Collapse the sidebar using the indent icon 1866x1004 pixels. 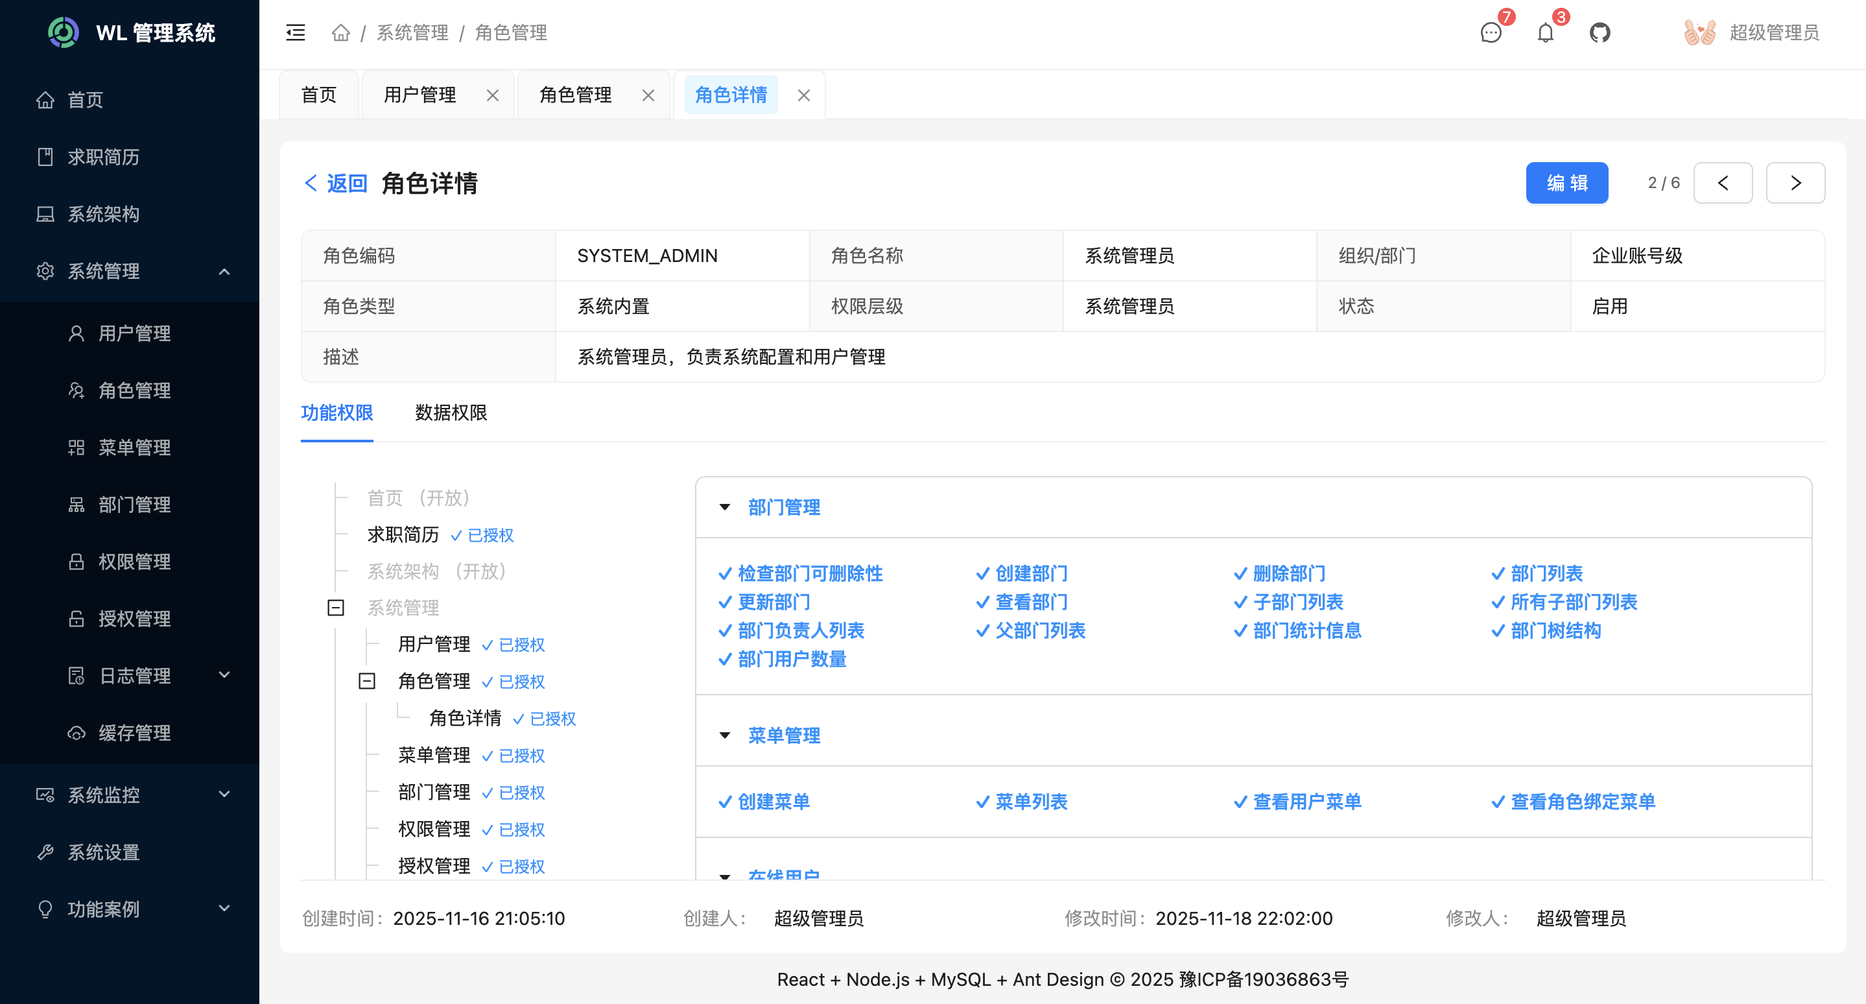[x=296, y=32]
